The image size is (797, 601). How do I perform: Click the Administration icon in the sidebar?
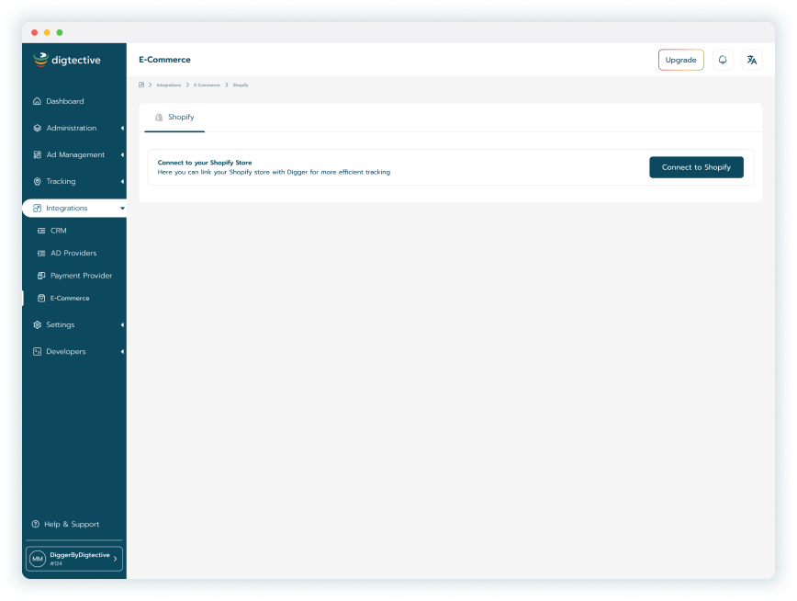click(37, 129)
